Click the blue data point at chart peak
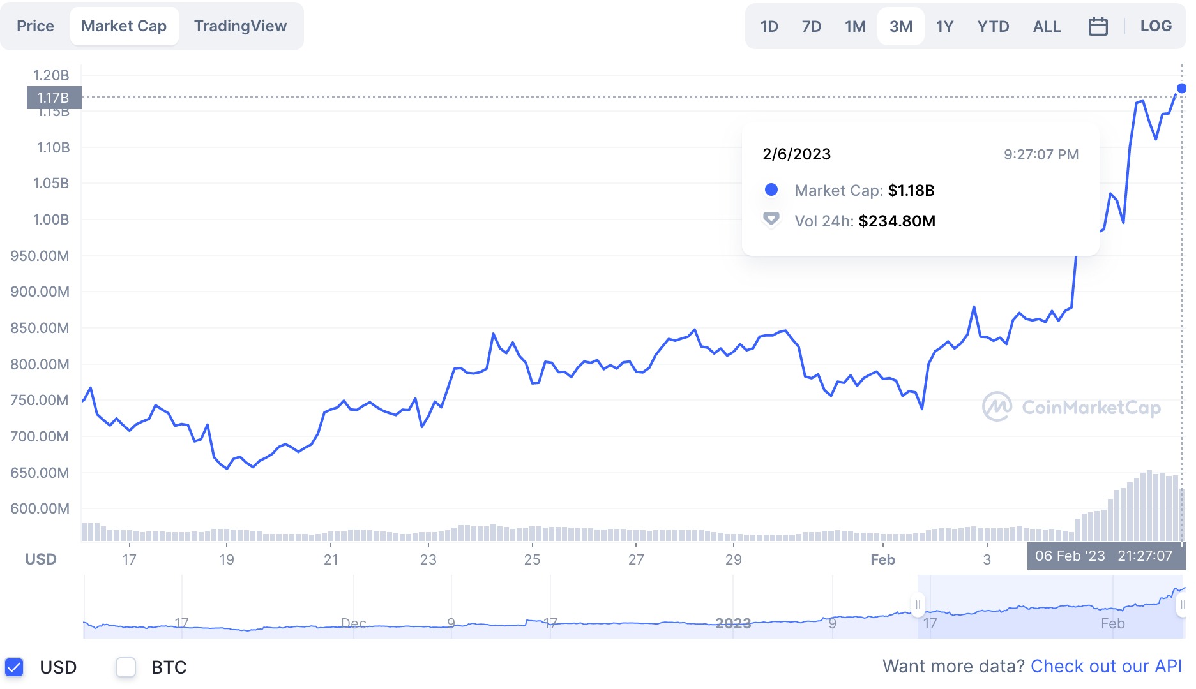This screenshot has height=689, width=1196. (x=1181, y=88)
